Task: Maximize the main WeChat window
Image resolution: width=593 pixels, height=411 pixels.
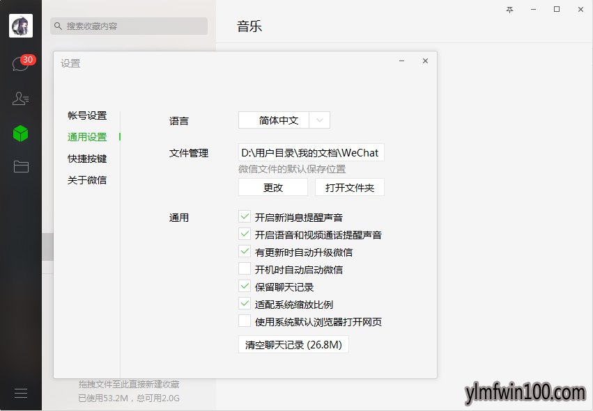Action: [557, 10]
